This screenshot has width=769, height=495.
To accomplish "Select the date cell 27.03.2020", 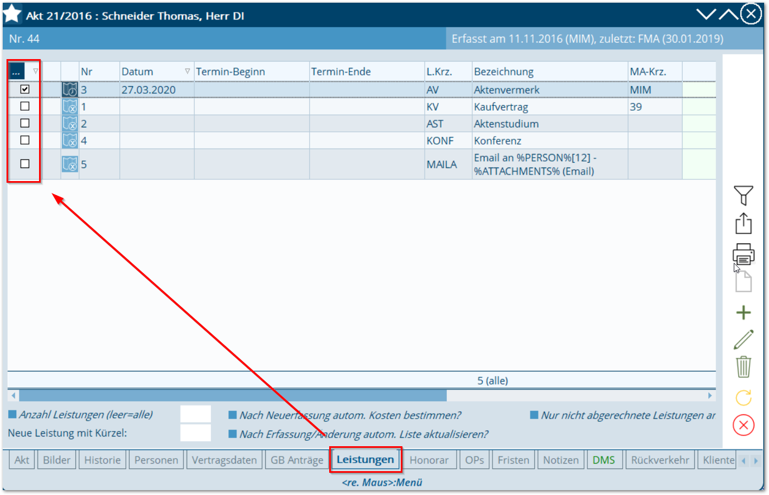I will [x=157, y=89].
